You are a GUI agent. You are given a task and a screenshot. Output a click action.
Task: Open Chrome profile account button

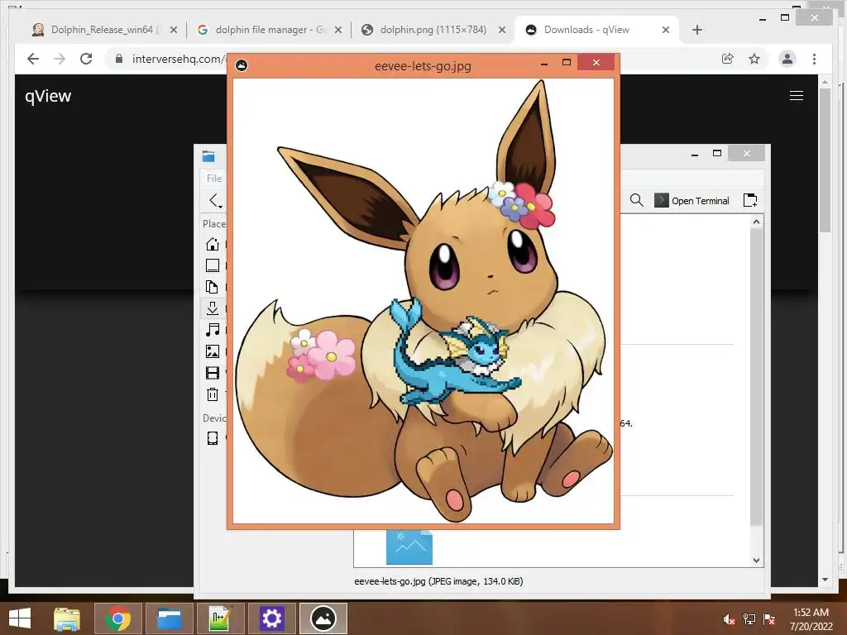[x=787, y=59]
